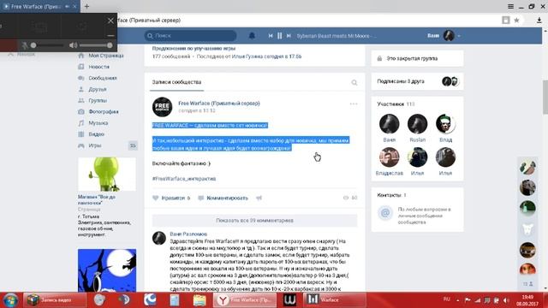Image resolution: width=548 pixels, height=308 pixels.
Task: Toggle microphone mute in recording overlay
Action: [25, 45]
